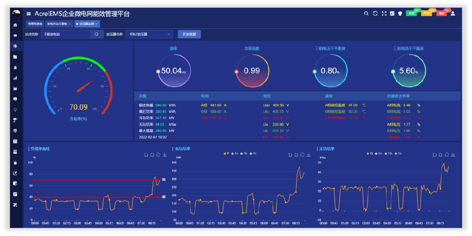Viewport: 472px width, 236px height.
Task: Restore the 有功功率 chart with refresh icon
Action: (302, 155)
